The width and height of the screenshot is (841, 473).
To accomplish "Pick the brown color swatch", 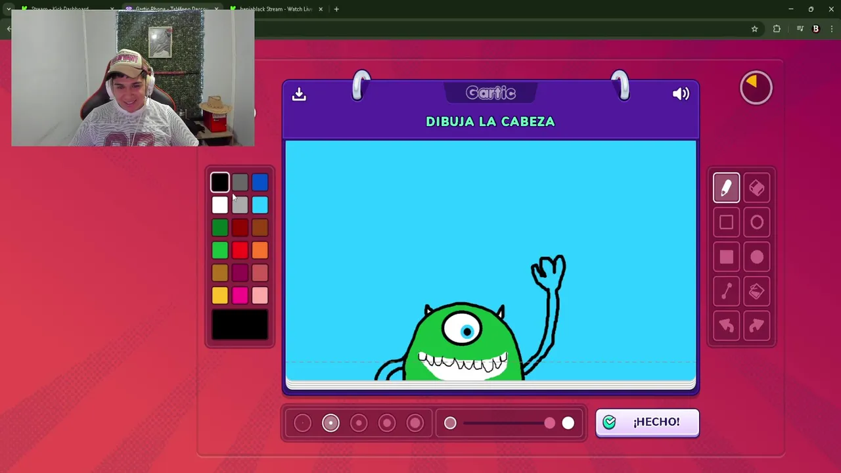I will click(260, 227).
